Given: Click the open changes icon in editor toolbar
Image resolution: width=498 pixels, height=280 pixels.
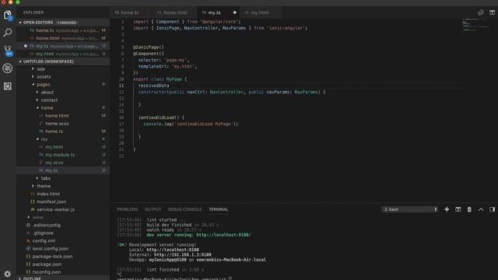Looking at the screenshot, I should [481, 12].
